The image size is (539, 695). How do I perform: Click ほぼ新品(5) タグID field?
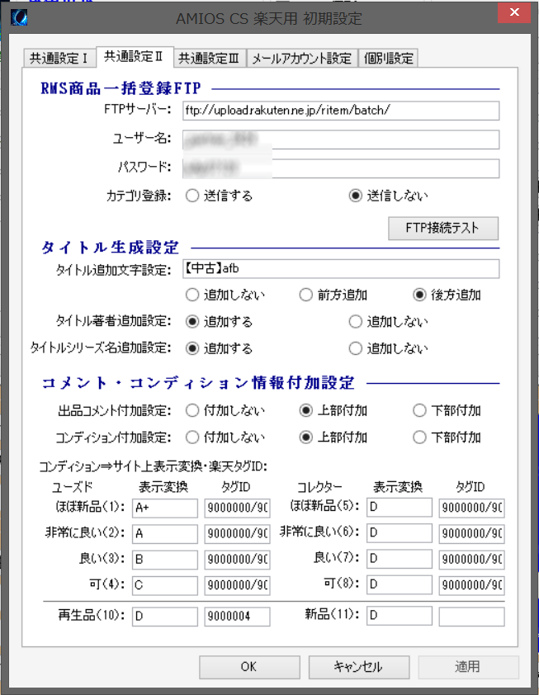tap(471, 508)
